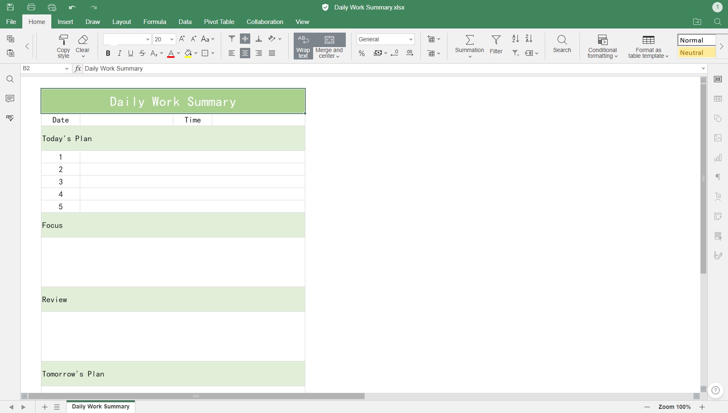Click the sort ascending A-Z icon
The width and height of the screenshot is (728, 413).
pos(515,39)
